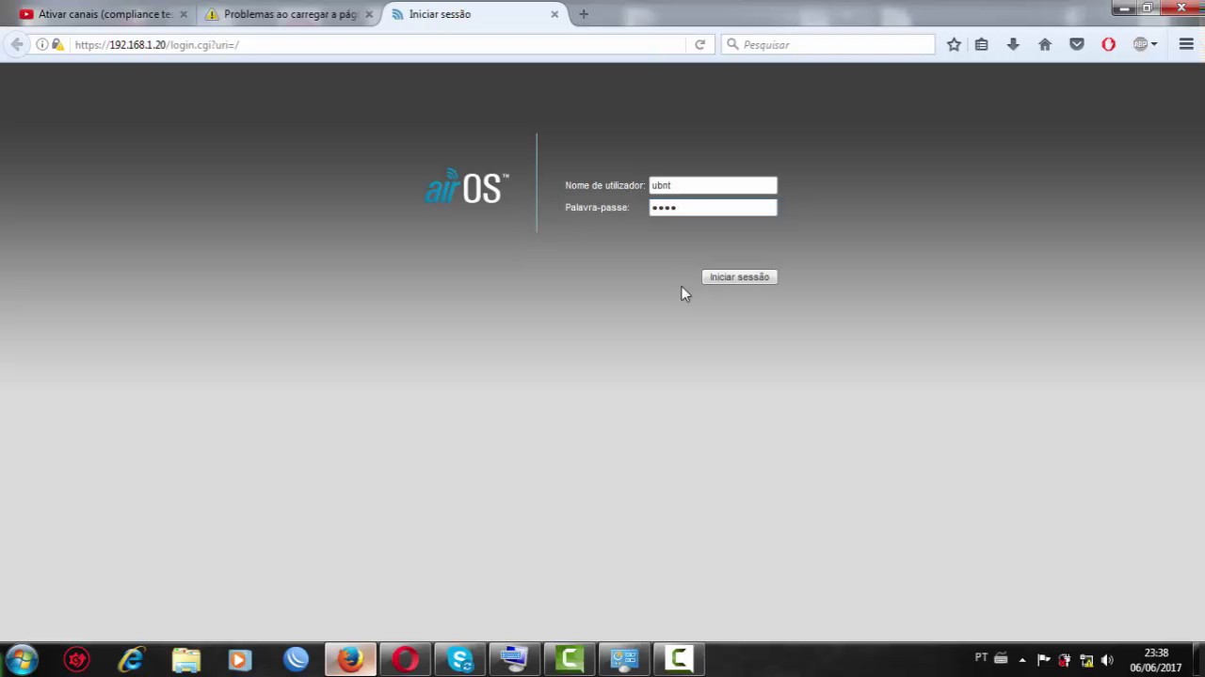Open the media player taskbar icon
The width and height of the screenshot is (1205, 677).
pos(239,659)
